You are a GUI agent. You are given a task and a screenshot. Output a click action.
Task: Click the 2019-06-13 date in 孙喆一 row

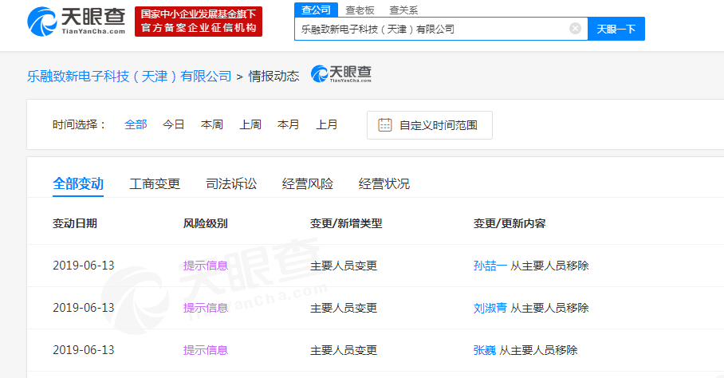pos(84,266)
